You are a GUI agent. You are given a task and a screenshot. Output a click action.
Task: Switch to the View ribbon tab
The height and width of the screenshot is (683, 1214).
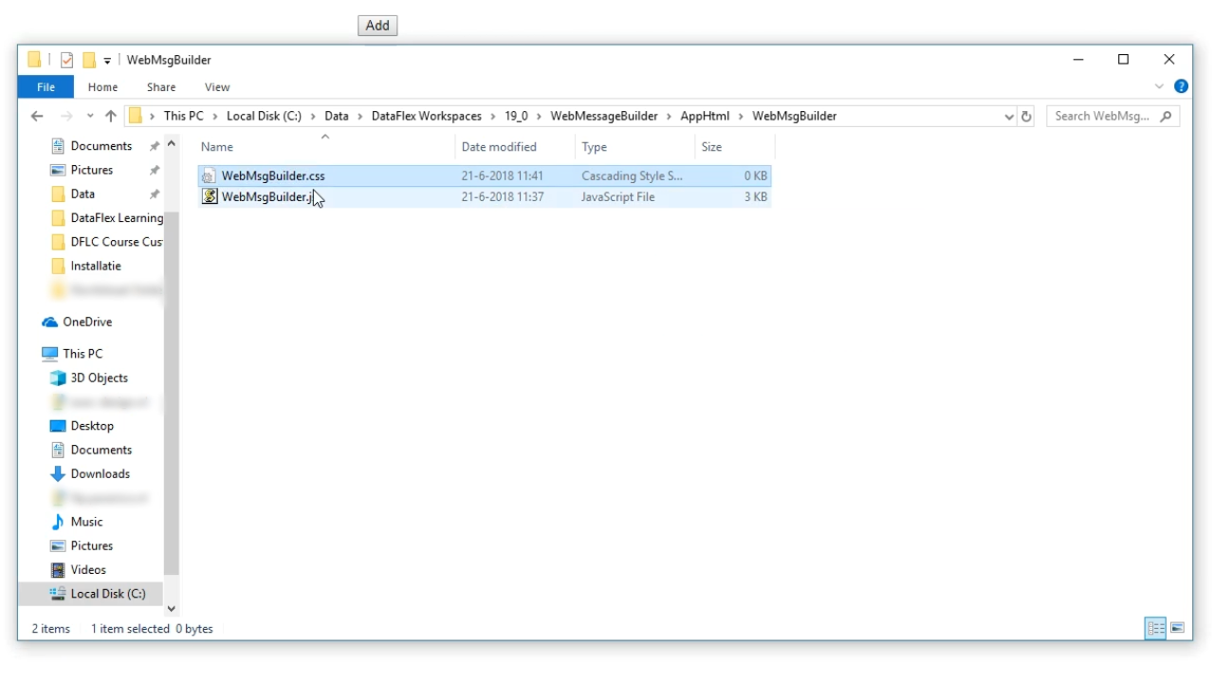click(217, 87)
